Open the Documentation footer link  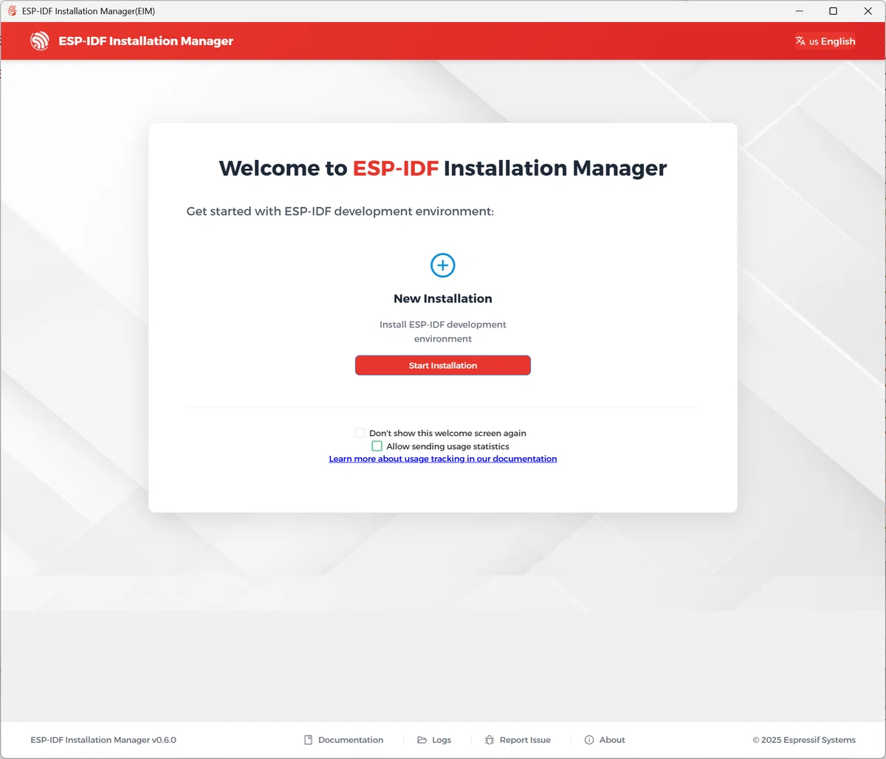(x=344, y=740)
